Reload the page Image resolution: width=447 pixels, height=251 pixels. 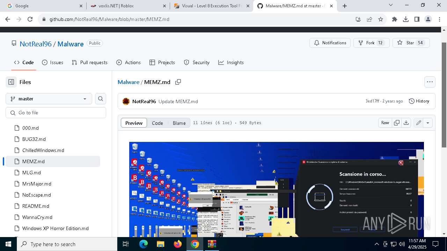[x=30, y=19]
